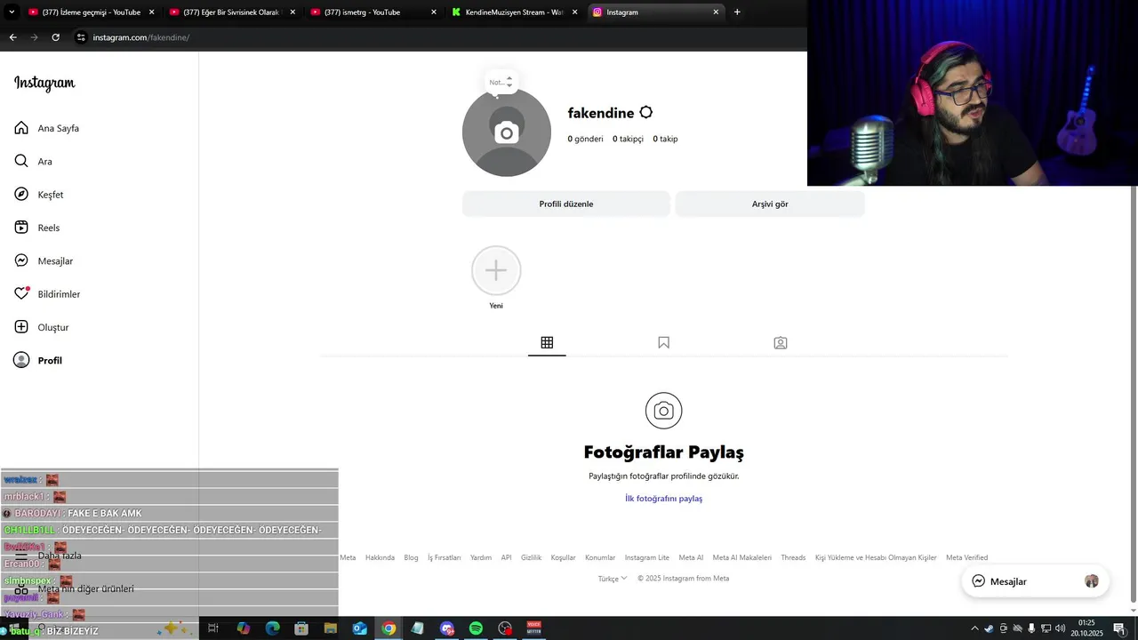This screenshot has height=640, width=1138.
Task: Open File Explorer in the taskbar
Action: [330, 628]
